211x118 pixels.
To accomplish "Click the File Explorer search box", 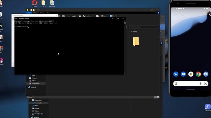I will tap(144, 27).
